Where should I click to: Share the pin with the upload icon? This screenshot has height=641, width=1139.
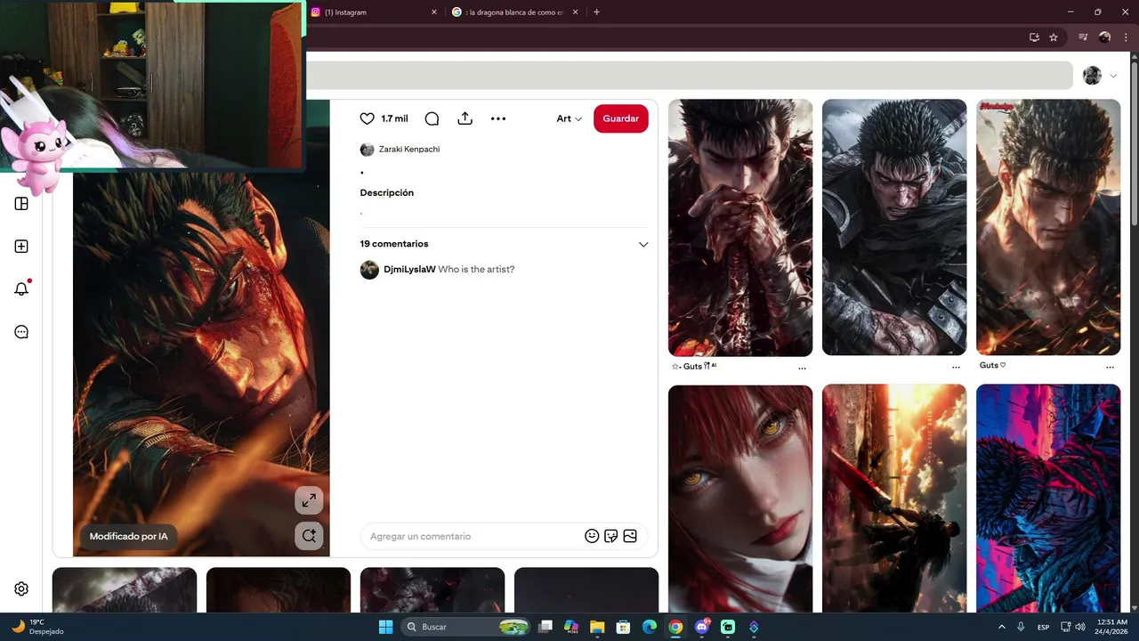tap(464, 118)
